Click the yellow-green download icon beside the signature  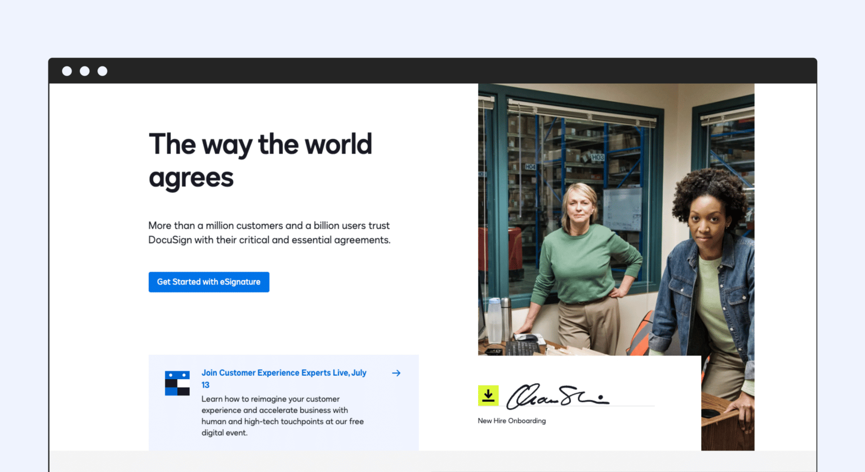[488, 395]
